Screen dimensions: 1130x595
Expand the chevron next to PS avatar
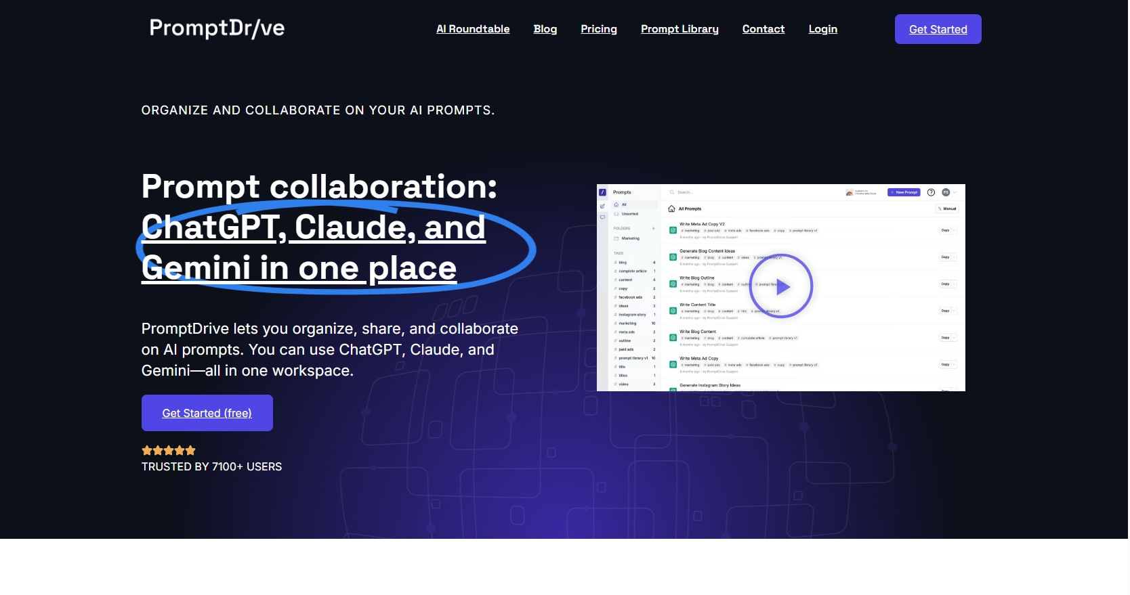pyautogui.click(x=955, y=192)
